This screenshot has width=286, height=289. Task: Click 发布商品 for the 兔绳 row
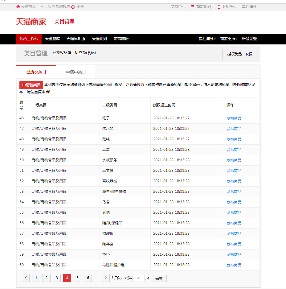[234, 139]
